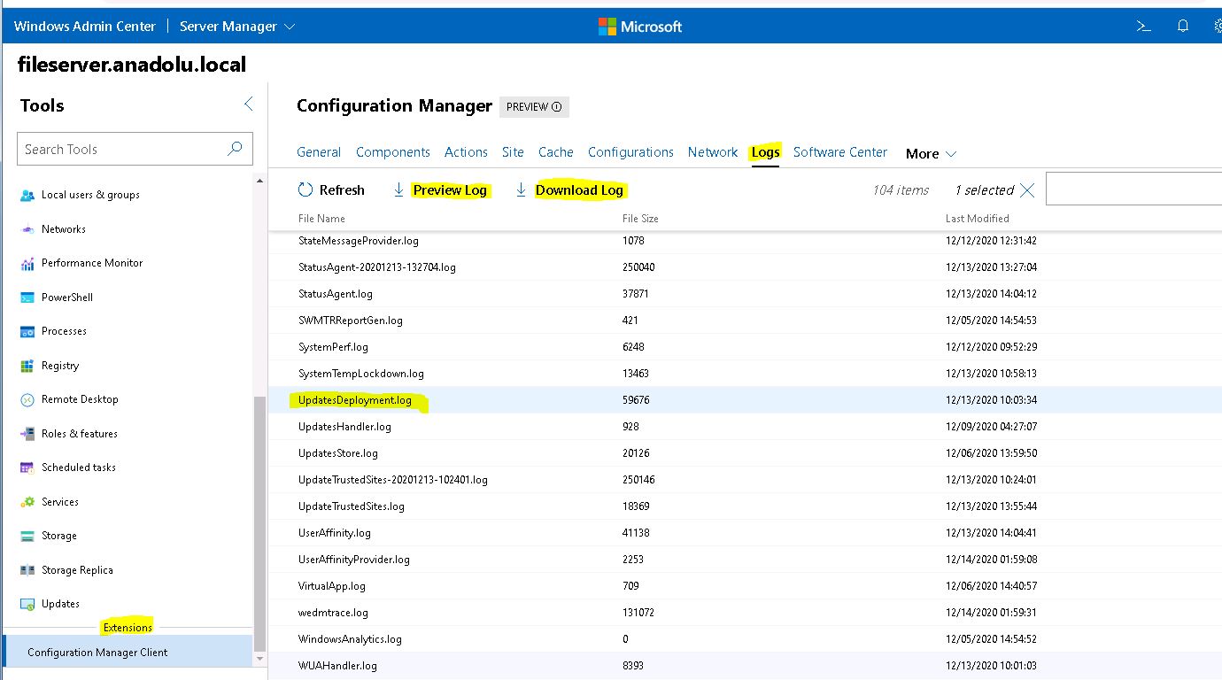Switch to the Software Center tab

[839, 152]
